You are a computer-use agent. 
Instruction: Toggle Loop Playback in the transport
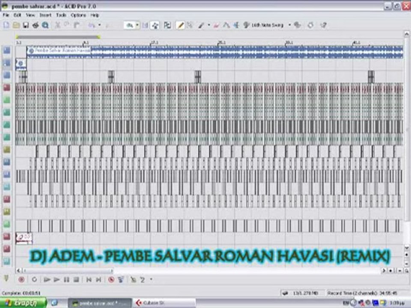(x=34, y=280)
